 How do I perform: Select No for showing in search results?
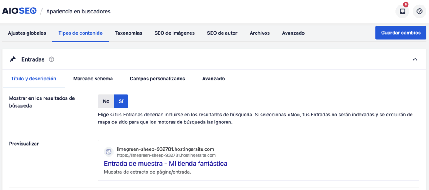106,101
